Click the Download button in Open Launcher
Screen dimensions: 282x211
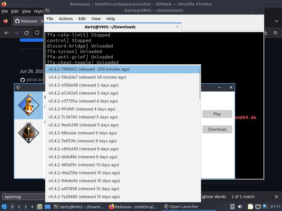click(x=217, y=129)
